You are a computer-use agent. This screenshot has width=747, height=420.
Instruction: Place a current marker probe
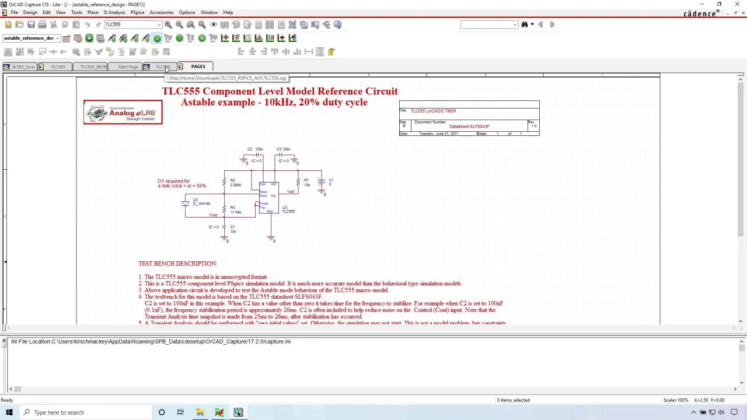[x=135, y=38]
